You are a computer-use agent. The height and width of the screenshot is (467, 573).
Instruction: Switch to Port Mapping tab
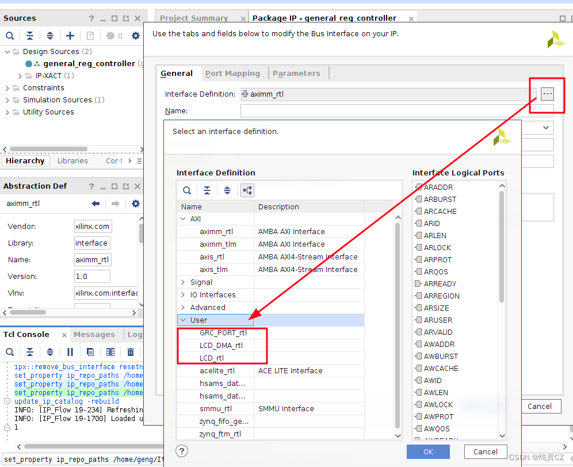coord(232,74)
